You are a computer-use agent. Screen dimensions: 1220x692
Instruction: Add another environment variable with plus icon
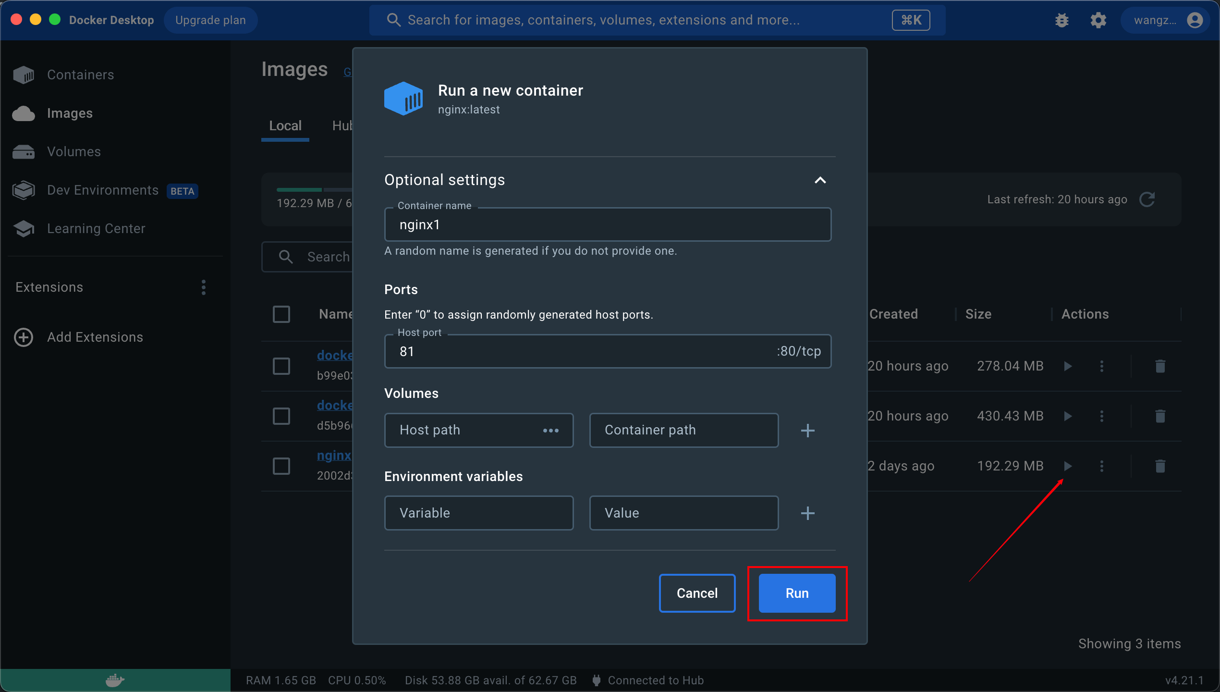tap(808, 513)
